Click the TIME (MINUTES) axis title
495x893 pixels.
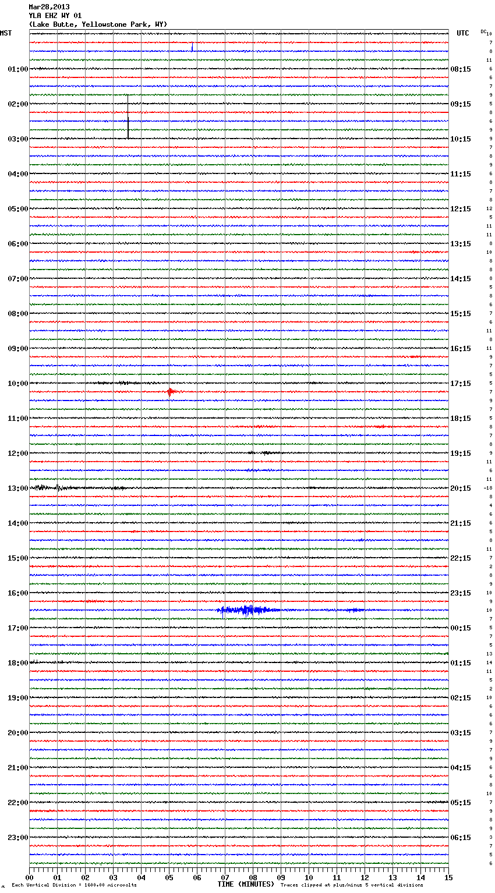246,884
